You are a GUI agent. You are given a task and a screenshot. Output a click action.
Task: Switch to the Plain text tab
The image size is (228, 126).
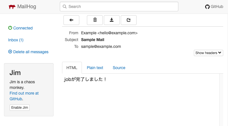point(95,68)
